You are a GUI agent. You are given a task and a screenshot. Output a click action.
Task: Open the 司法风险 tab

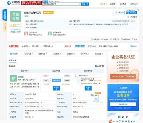(29, 54)
